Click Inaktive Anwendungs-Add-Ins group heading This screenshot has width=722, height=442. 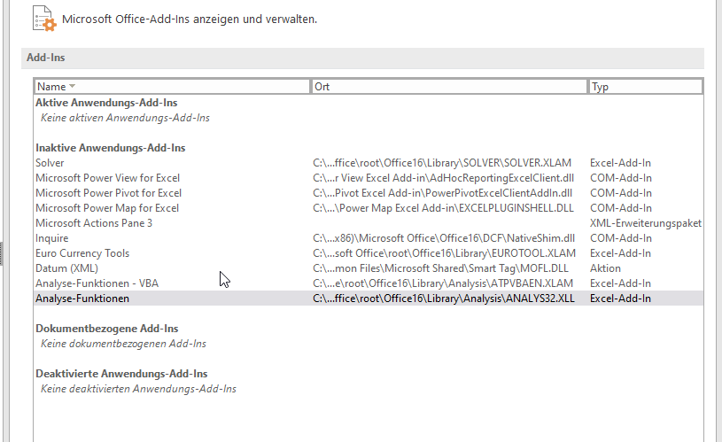[x=111, y=148]
